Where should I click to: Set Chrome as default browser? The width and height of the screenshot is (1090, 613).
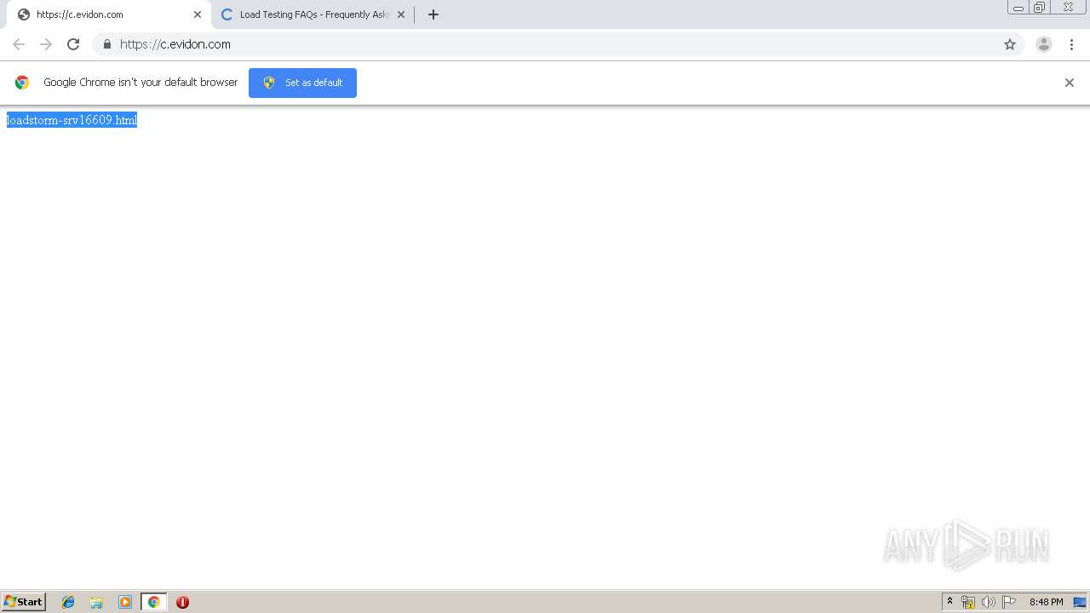tap(302, 83)
